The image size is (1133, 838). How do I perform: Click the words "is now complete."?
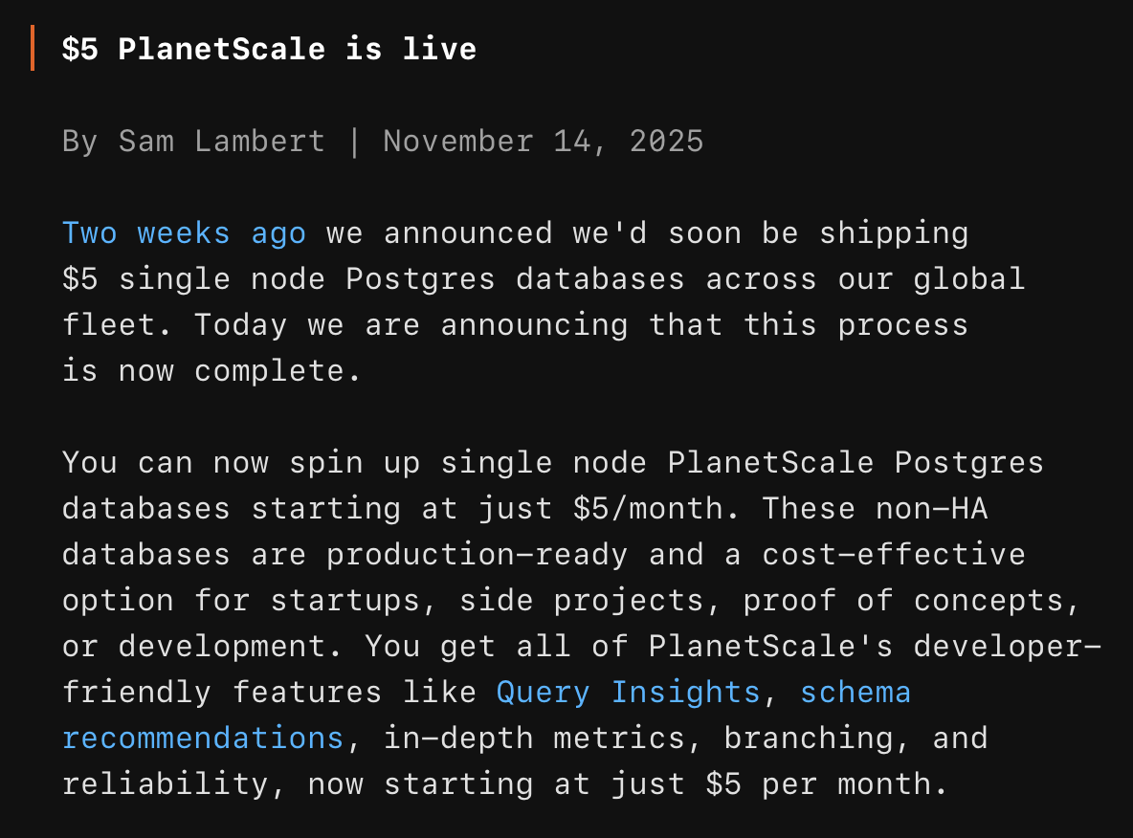click(211, 370)
